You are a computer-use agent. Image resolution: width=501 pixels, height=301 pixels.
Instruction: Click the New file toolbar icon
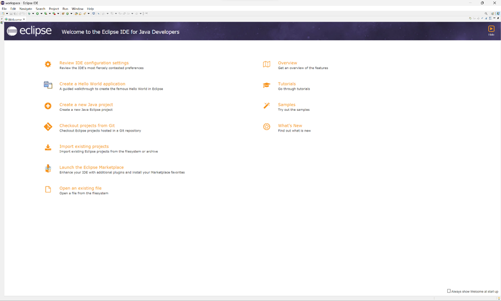coord(3,13)
